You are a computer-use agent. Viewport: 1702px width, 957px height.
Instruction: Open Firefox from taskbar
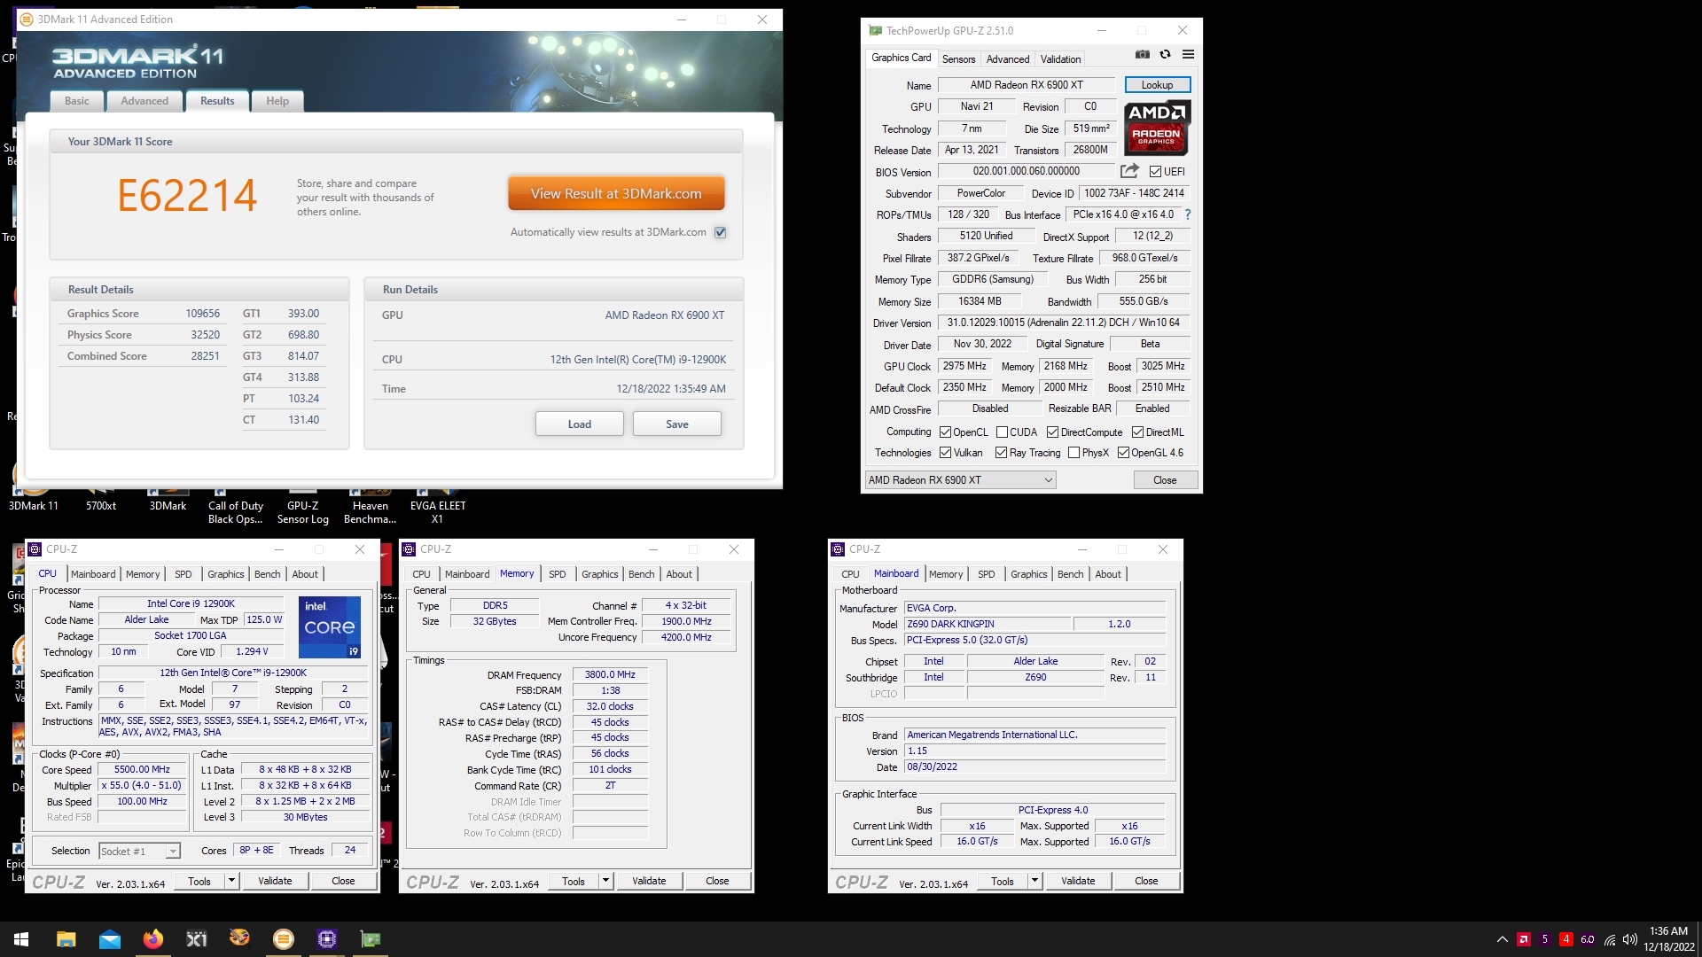point(153,939)
